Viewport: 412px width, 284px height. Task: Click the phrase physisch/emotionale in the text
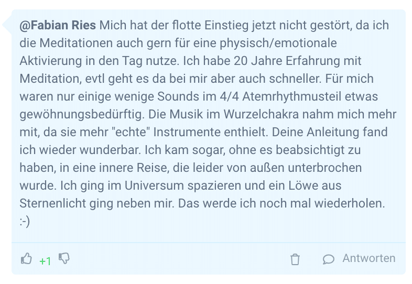tap(278, 43)
